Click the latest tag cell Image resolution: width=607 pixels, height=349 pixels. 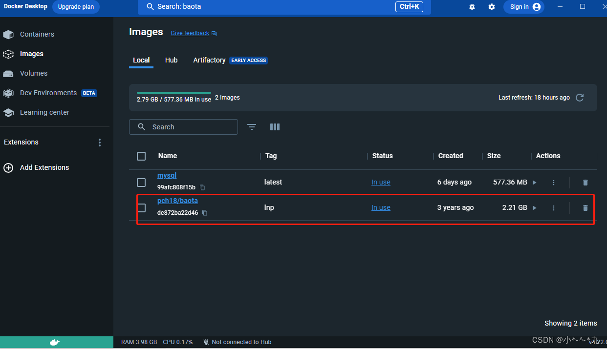click(273, 182)
